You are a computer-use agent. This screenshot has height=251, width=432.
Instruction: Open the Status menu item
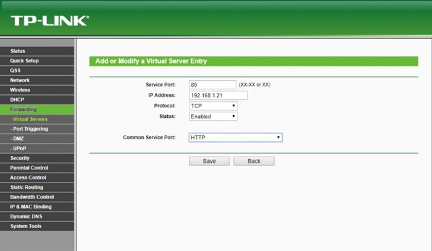(37, 51)
